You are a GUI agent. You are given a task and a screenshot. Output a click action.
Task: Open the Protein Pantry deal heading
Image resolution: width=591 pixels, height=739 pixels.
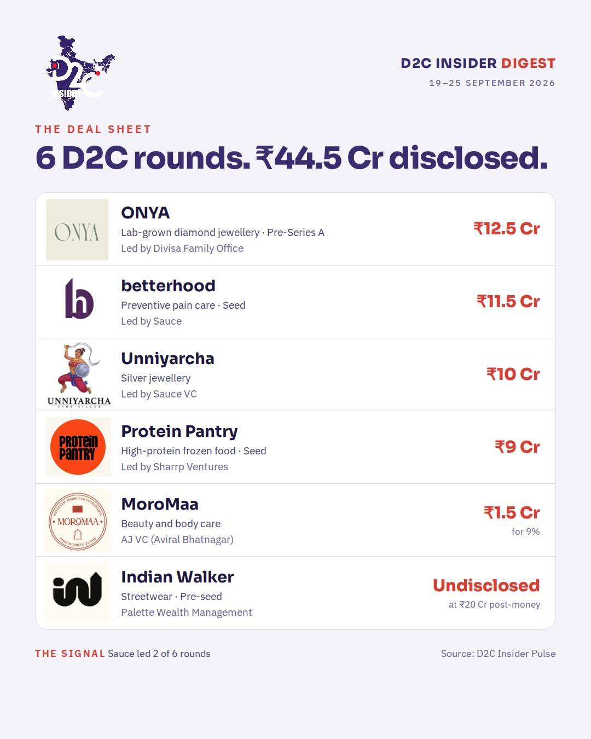(179, 431)
